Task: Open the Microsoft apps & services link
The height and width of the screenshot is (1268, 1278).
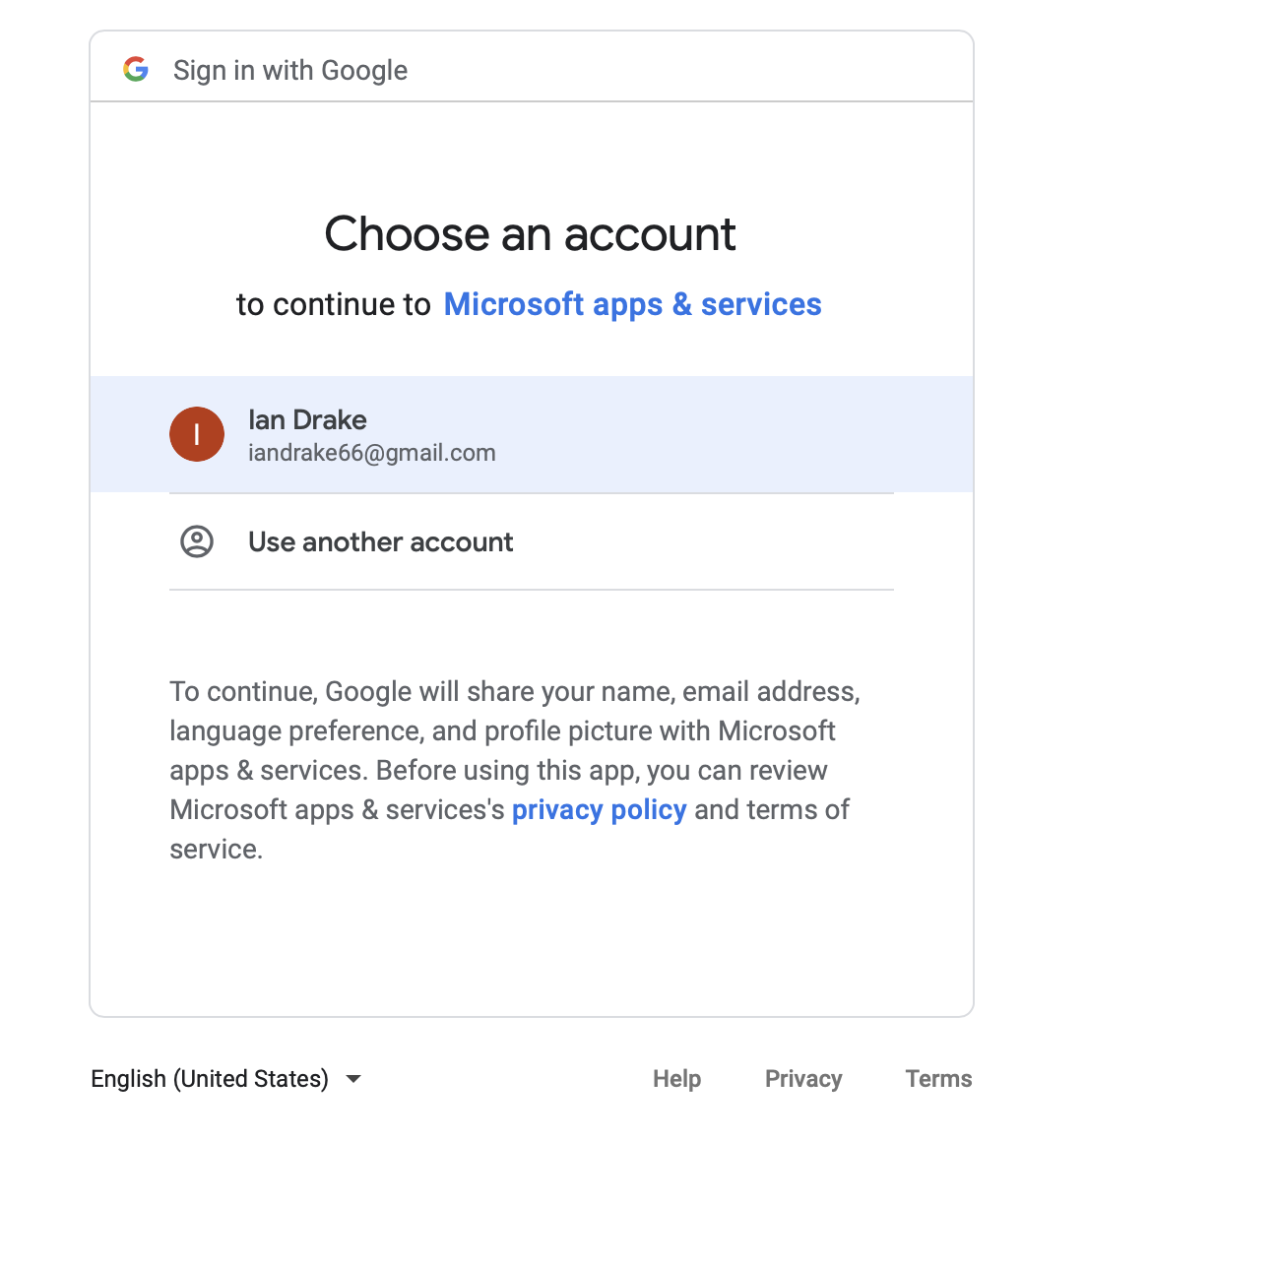Action: click(x=632, y=304)
